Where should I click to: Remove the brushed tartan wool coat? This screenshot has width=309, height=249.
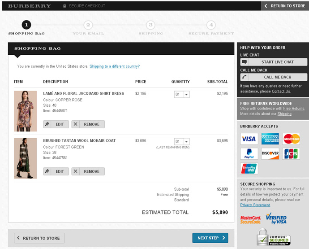(88, 171)
